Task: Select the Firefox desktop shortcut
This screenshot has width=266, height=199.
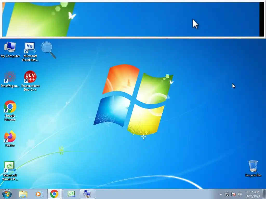Action: (x=10, y=139)
